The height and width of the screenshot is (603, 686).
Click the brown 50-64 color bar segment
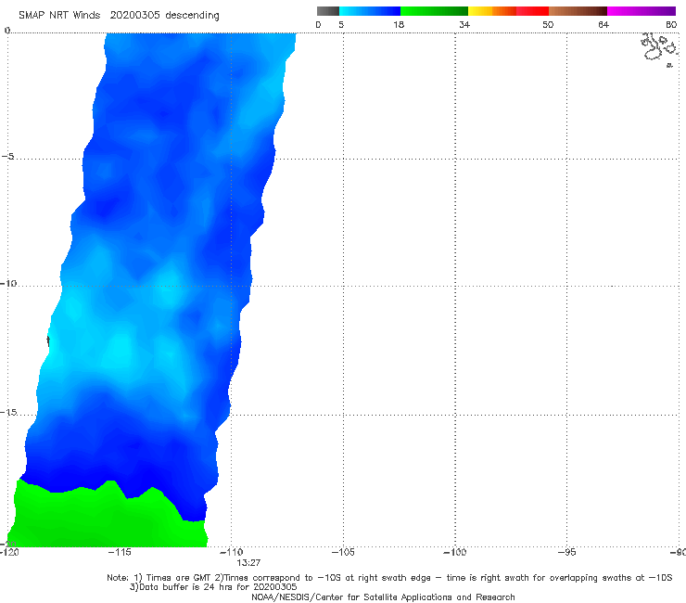578,11
